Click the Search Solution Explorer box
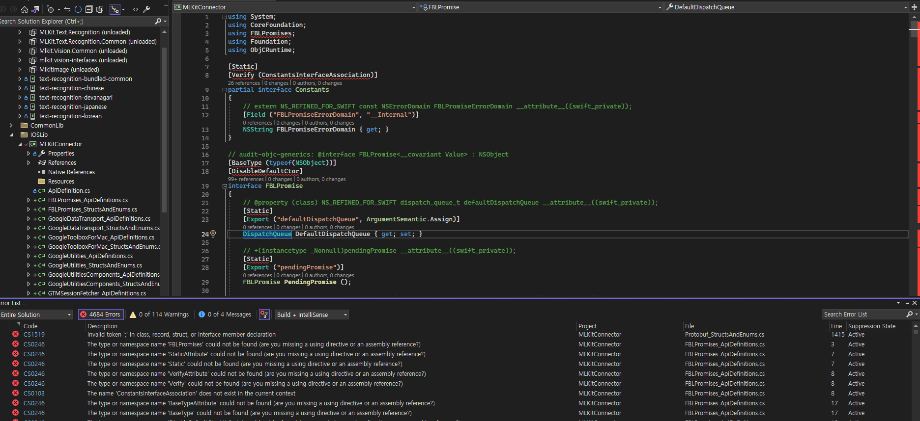Viewport: 920px width, 421px height. [x=76, y=21]
